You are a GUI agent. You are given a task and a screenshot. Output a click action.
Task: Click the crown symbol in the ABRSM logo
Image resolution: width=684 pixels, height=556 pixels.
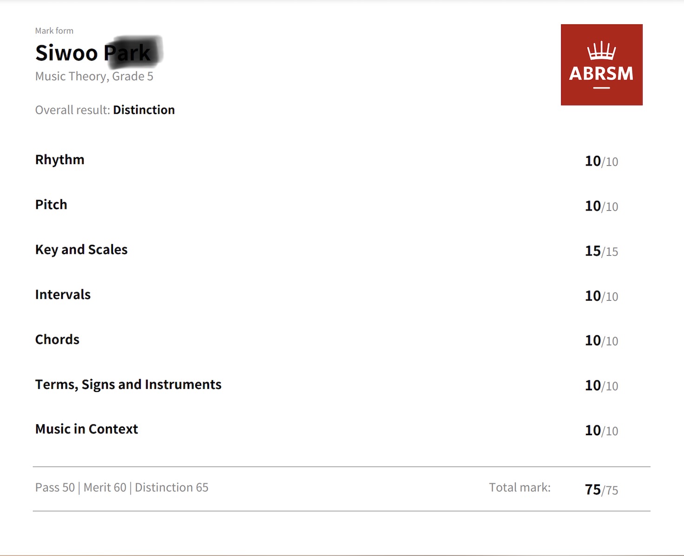pos(601,51)
